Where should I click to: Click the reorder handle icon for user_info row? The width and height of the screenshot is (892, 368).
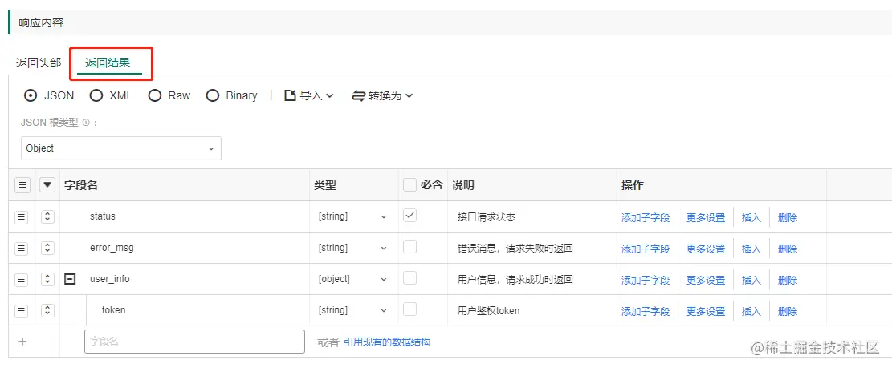(x=22, y=279)
